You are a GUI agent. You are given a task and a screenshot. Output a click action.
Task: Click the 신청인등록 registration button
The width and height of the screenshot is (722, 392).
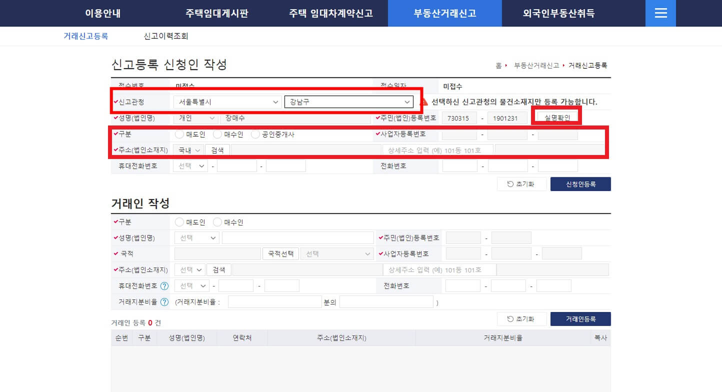580,183
